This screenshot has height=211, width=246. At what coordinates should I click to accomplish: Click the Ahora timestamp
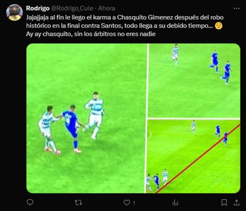pos(107,8)
